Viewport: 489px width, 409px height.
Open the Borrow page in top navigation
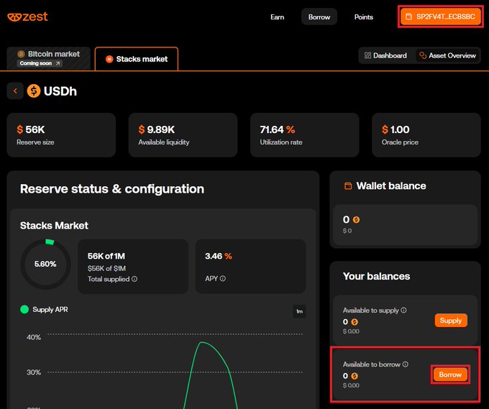coord(319,17)
